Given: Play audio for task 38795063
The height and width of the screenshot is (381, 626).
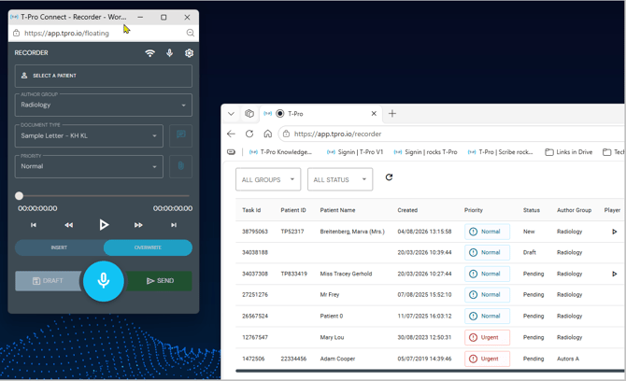Looking at the screenshot, I should point(615,232).
